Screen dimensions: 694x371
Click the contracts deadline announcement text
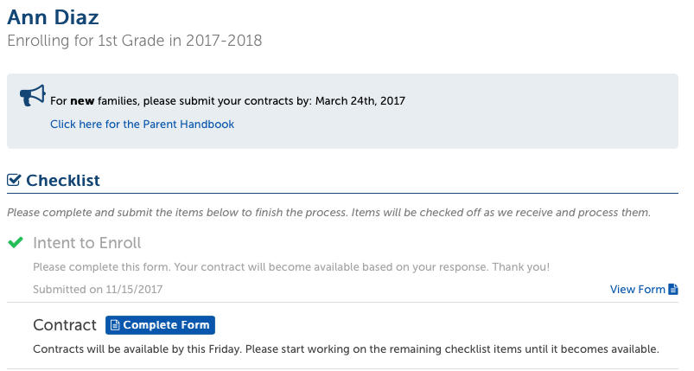pyautogui.click(x=227, y=101)
